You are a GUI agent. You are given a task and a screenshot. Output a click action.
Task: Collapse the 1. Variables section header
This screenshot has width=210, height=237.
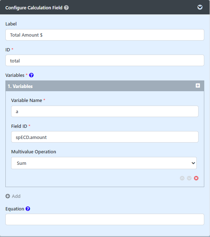tap(105, 86)
